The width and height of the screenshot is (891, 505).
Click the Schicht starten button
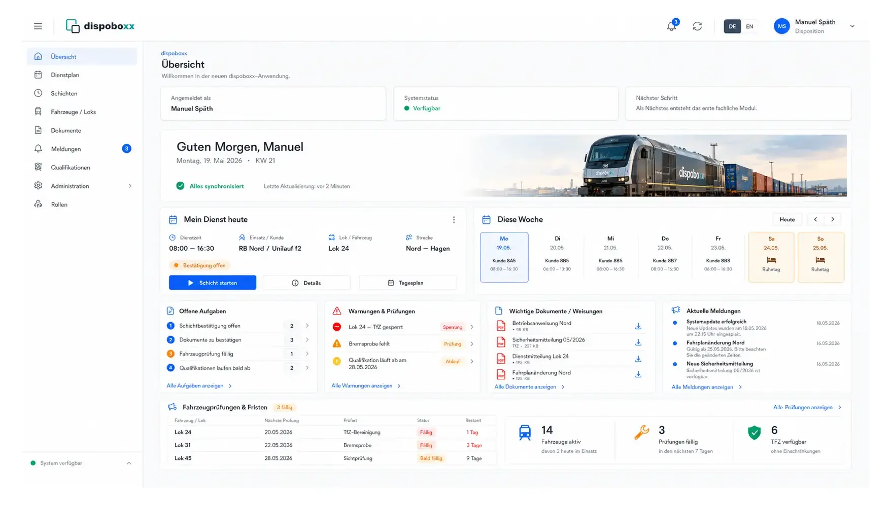coord(213,283)
